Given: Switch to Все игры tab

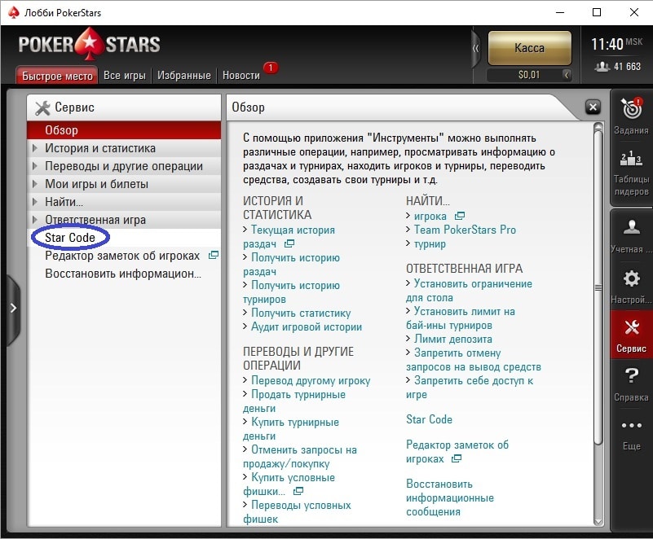Looking at the screenshot, I should pos(125,75).
